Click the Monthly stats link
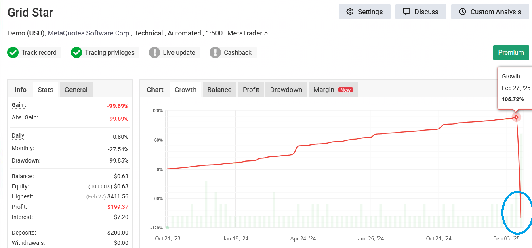Screen dimensions: 532x248 (x=22, y=148)
